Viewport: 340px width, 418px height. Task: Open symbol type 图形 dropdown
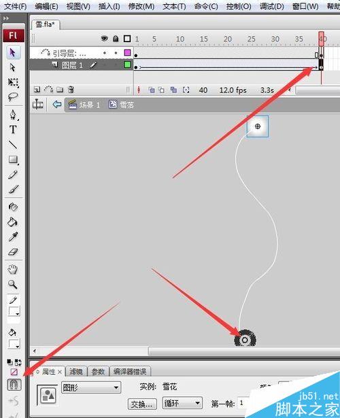[91, 387]
